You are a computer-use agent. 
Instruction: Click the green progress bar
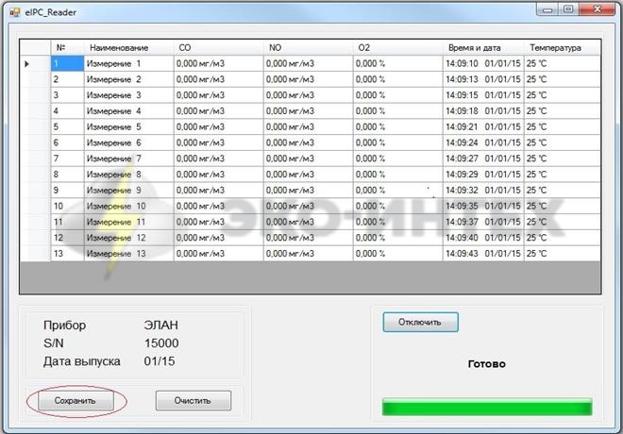point(486,407)
